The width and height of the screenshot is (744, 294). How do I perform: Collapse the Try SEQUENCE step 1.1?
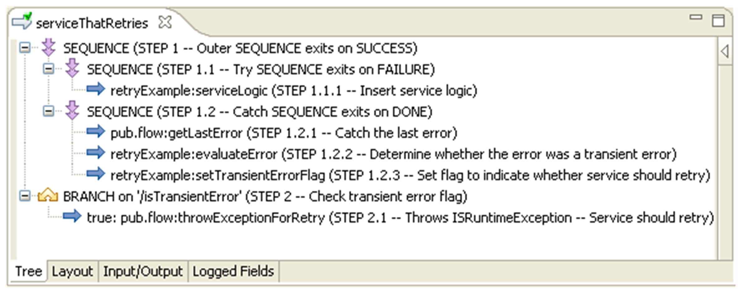(x=48, y=69)
